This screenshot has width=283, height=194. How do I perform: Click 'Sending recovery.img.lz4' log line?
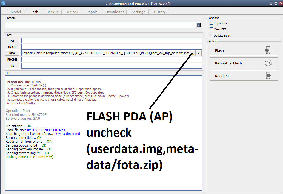29,149
